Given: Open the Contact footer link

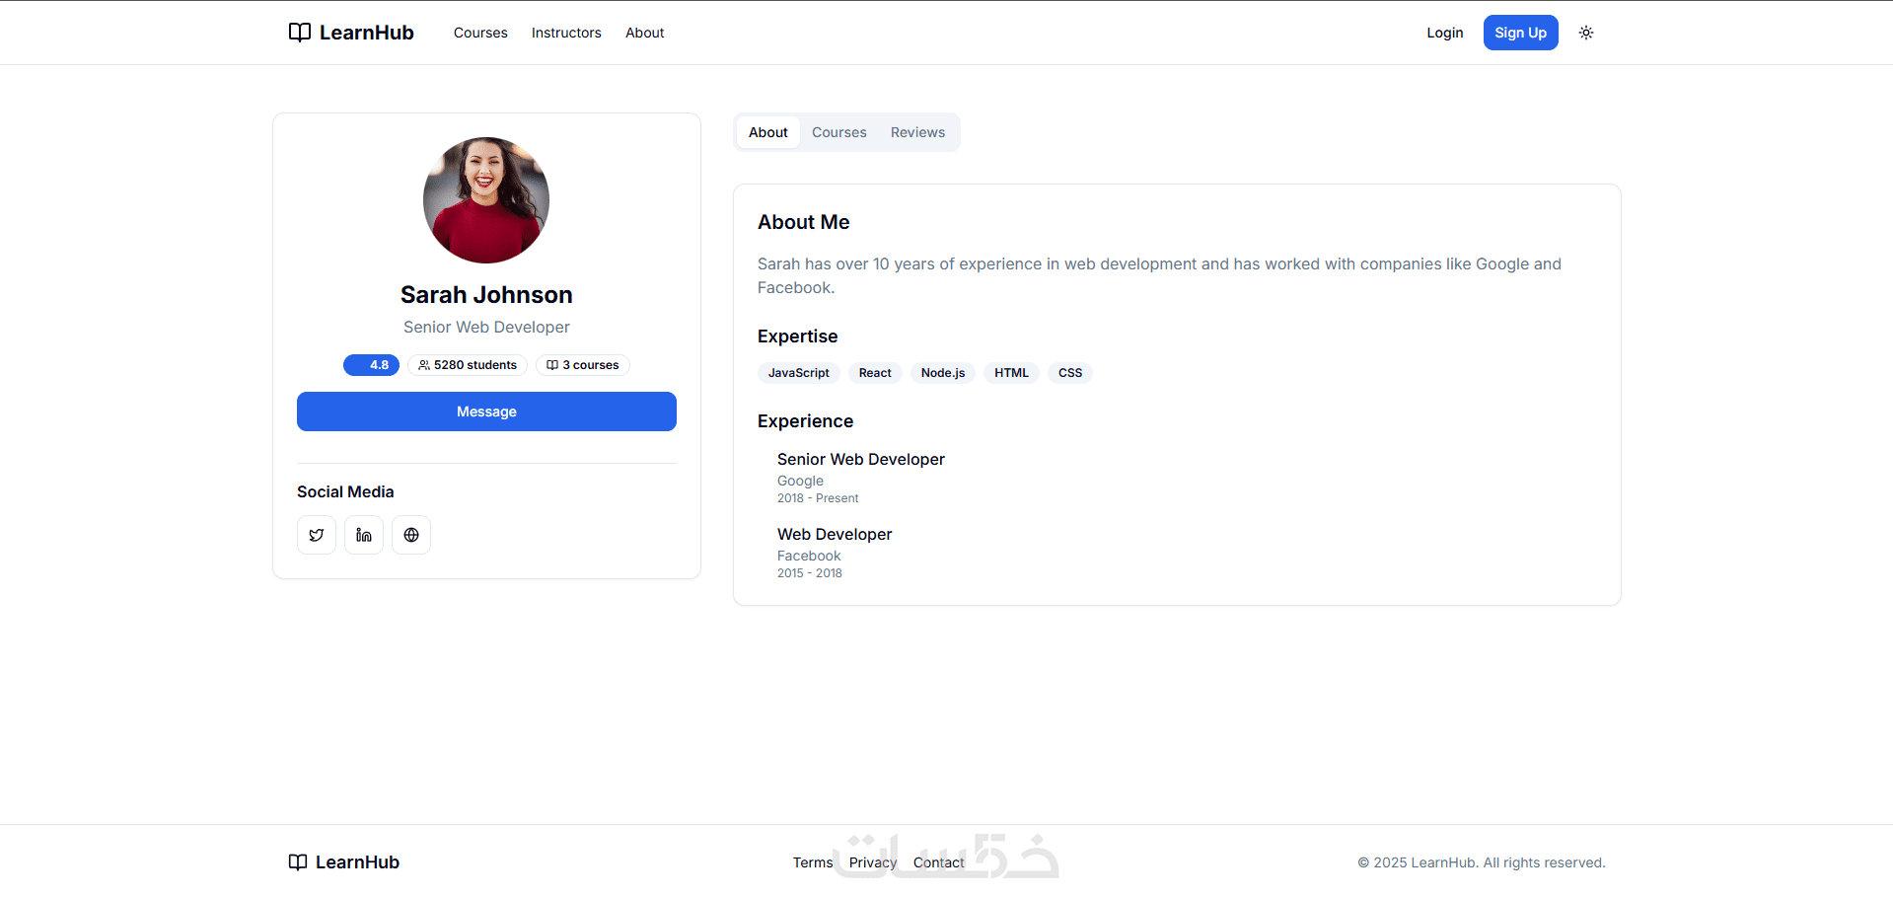Looking at the screenshot, I should click(939, 862).
